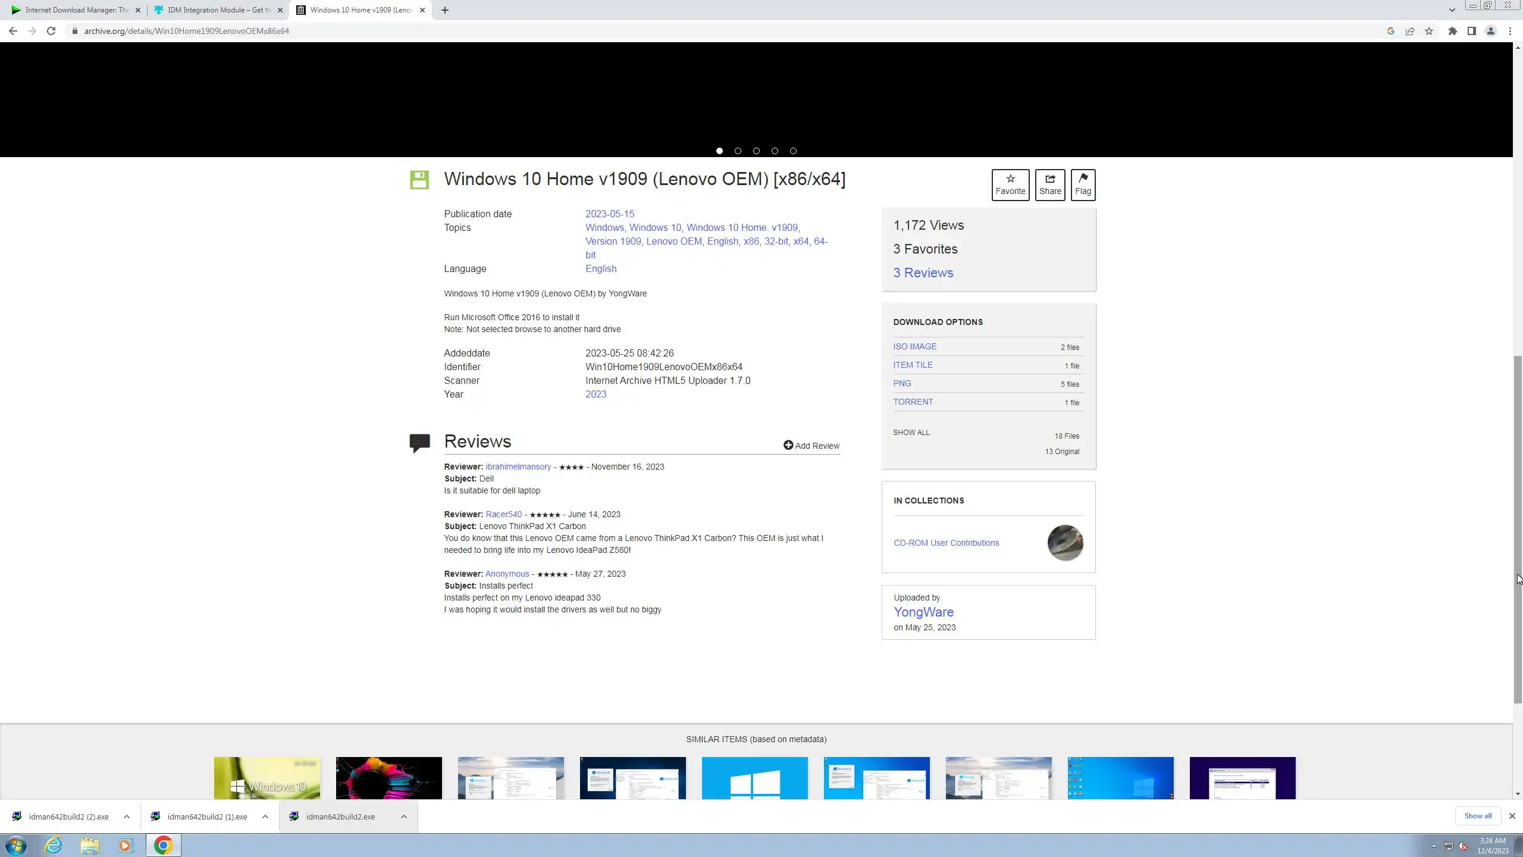This screenshot has width=1523, height=857.
Task: Expand options for idman642build2 (1).exe download
Action: tap(265, 817)
